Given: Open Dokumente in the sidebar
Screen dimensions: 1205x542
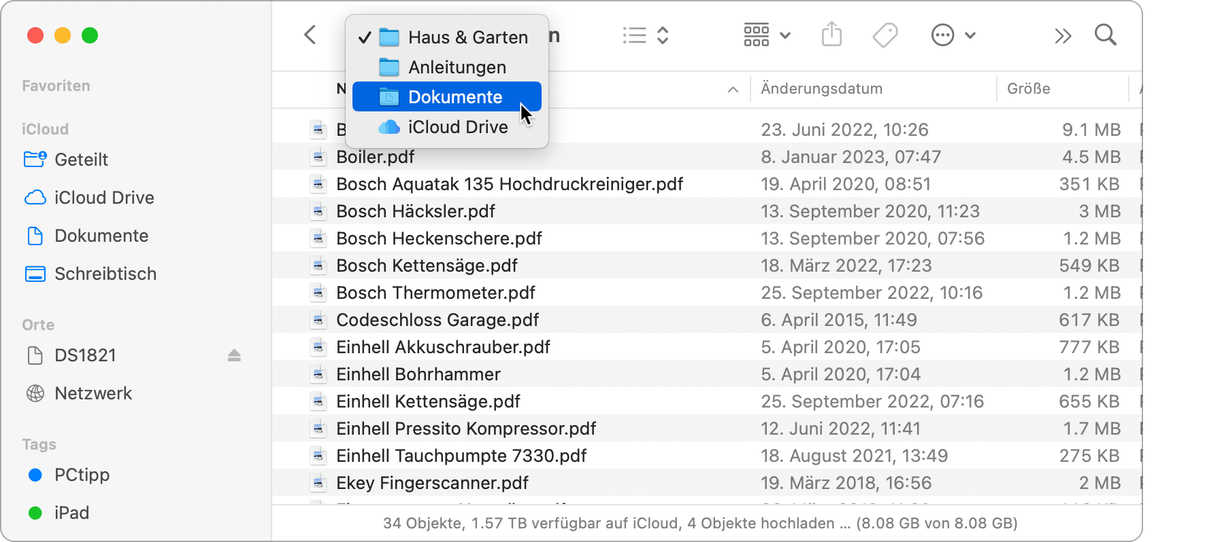Looking at the screenshot, I should point(86,236).
